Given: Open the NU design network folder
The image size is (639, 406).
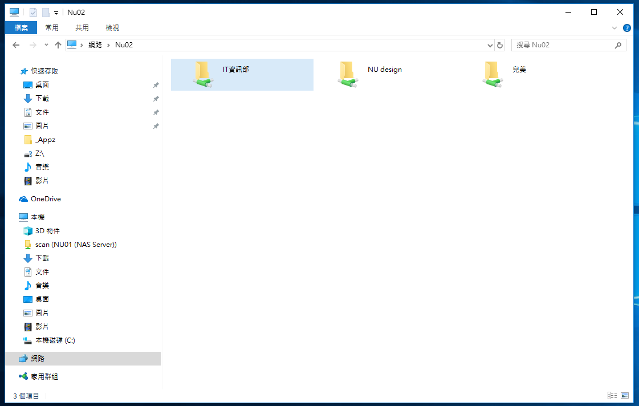Looking at the screenshot, I should [x=384, y=70].
